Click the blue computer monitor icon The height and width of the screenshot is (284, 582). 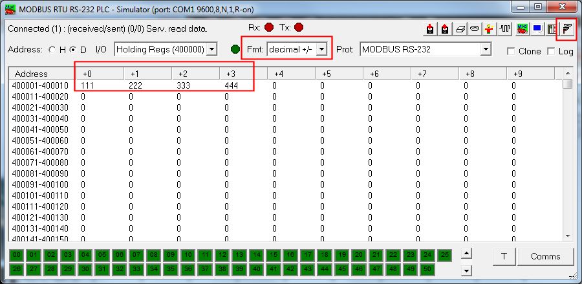(537, 28)
